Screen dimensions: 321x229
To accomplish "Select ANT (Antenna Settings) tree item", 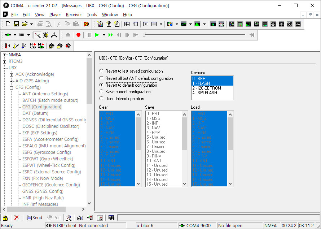I will pyautogui.click(x=45, y=94).
